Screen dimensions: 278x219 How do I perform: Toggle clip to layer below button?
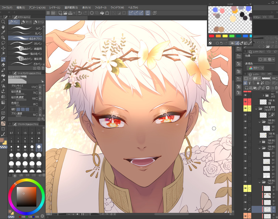[x=246, y=83]
